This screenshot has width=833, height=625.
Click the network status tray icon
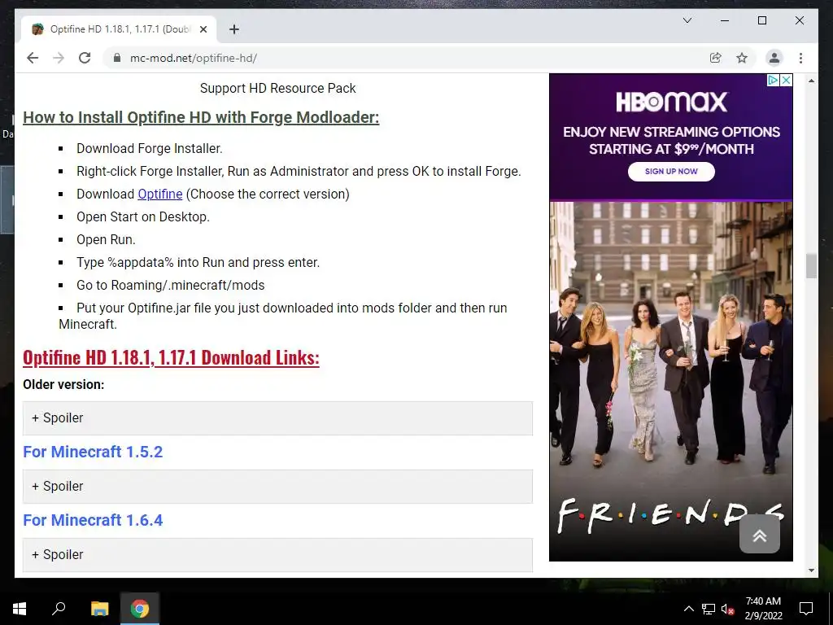(709, 609)
